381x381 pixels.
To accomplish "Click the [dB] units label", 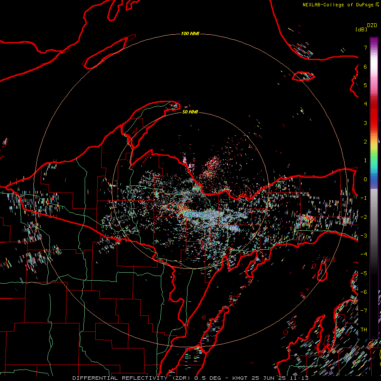I will (361, 29).
